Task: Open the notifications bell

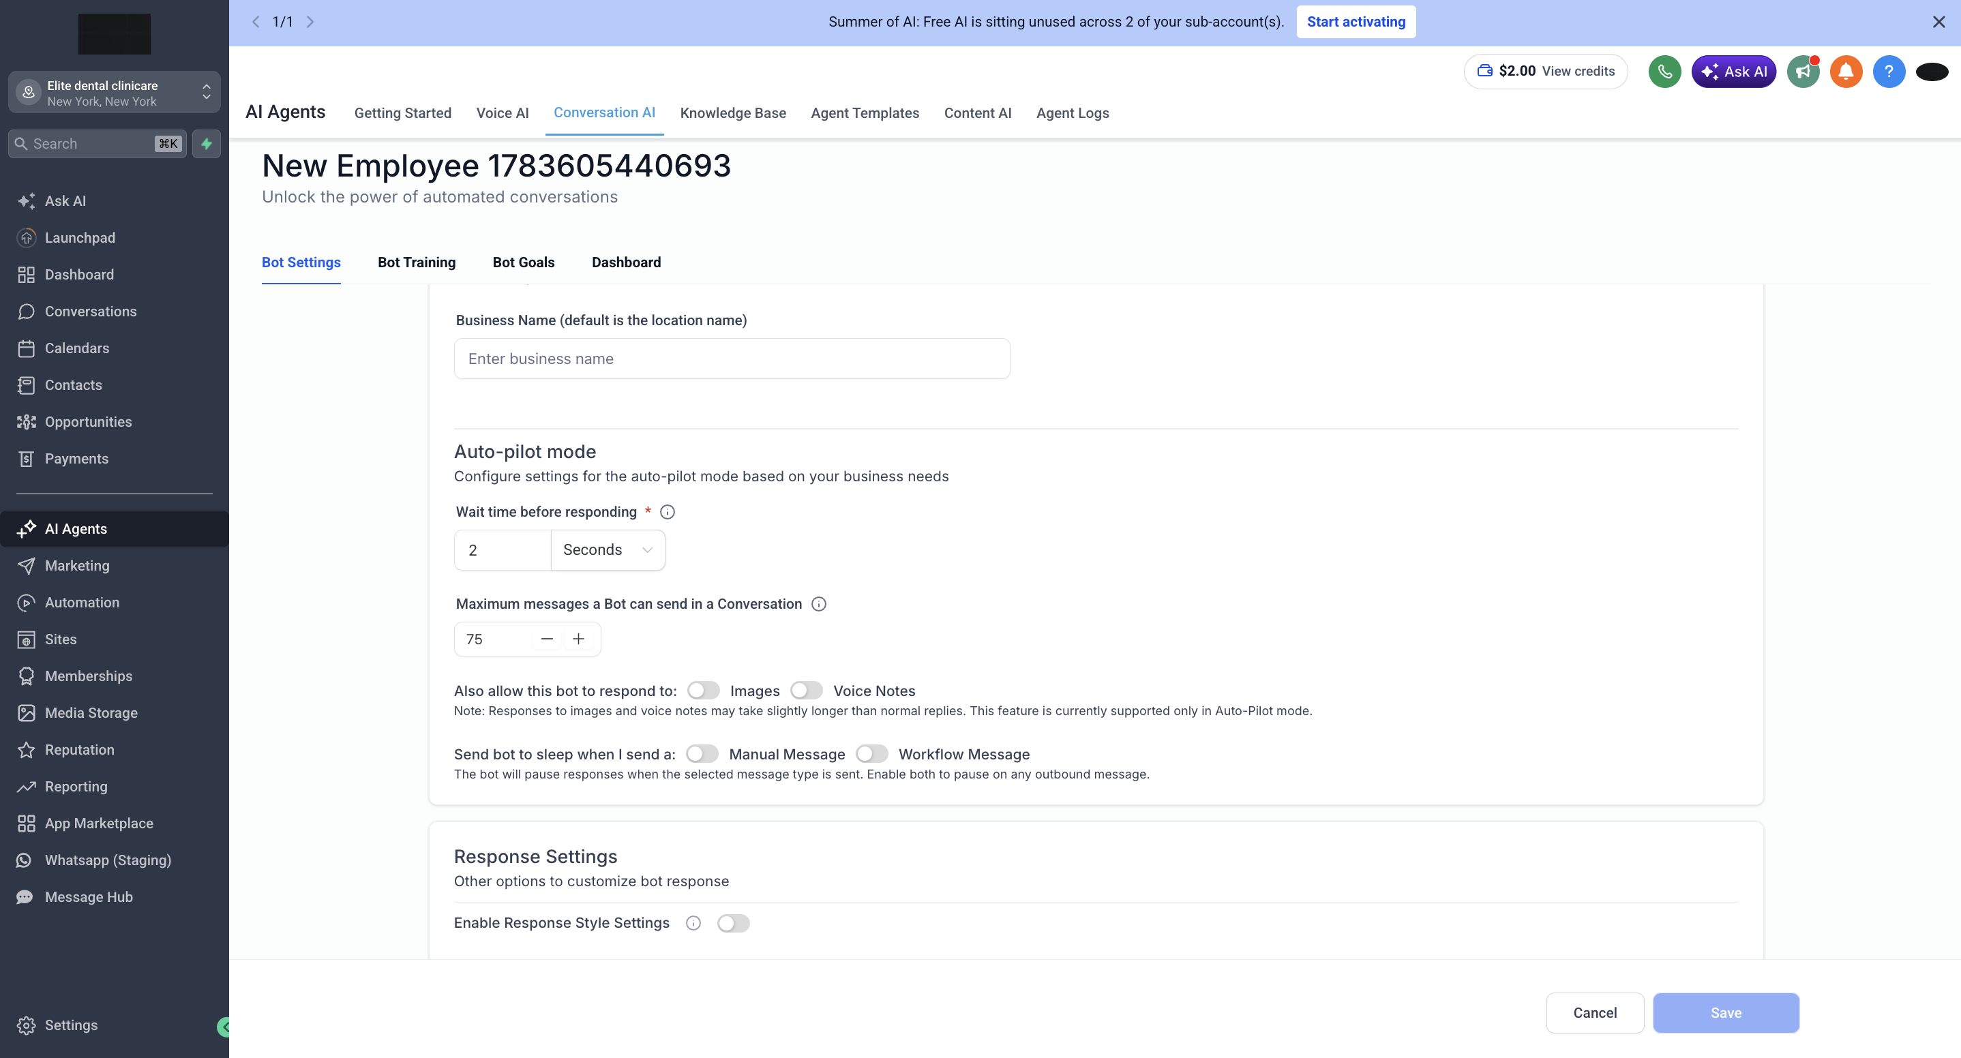Action: (x=1846, y=72)
